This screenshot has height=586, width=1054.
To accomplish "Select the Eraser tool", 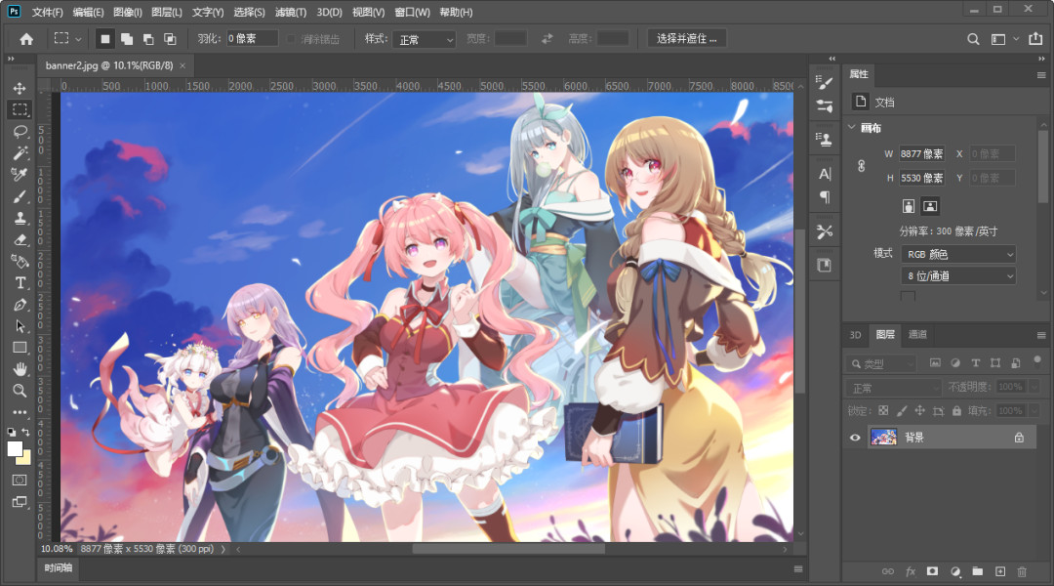I will click(20, 239).
